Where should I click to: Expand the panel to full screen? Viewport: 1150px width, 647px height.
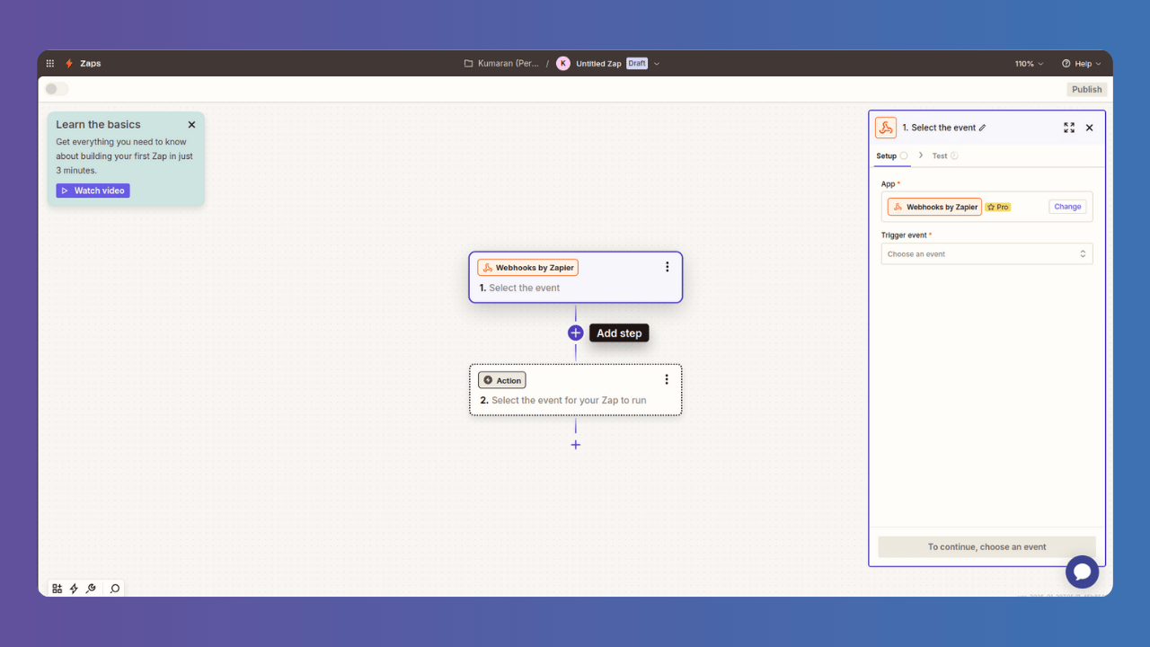click(1069, 128)
